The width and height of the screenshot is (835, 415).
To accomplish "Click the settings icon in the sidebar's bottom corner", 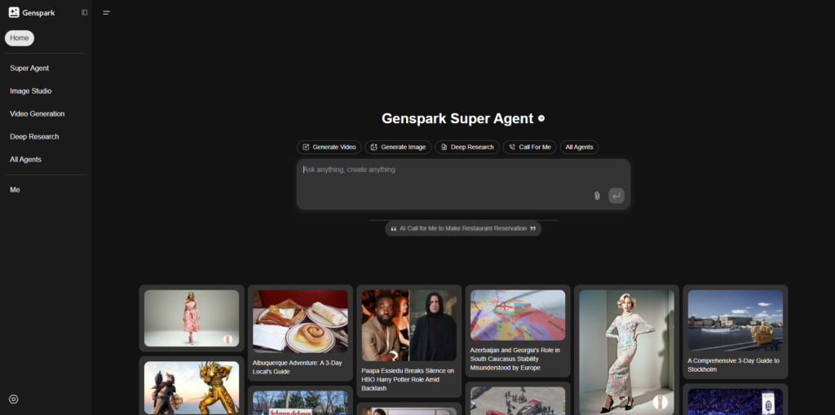I will [x=14, y=399].
